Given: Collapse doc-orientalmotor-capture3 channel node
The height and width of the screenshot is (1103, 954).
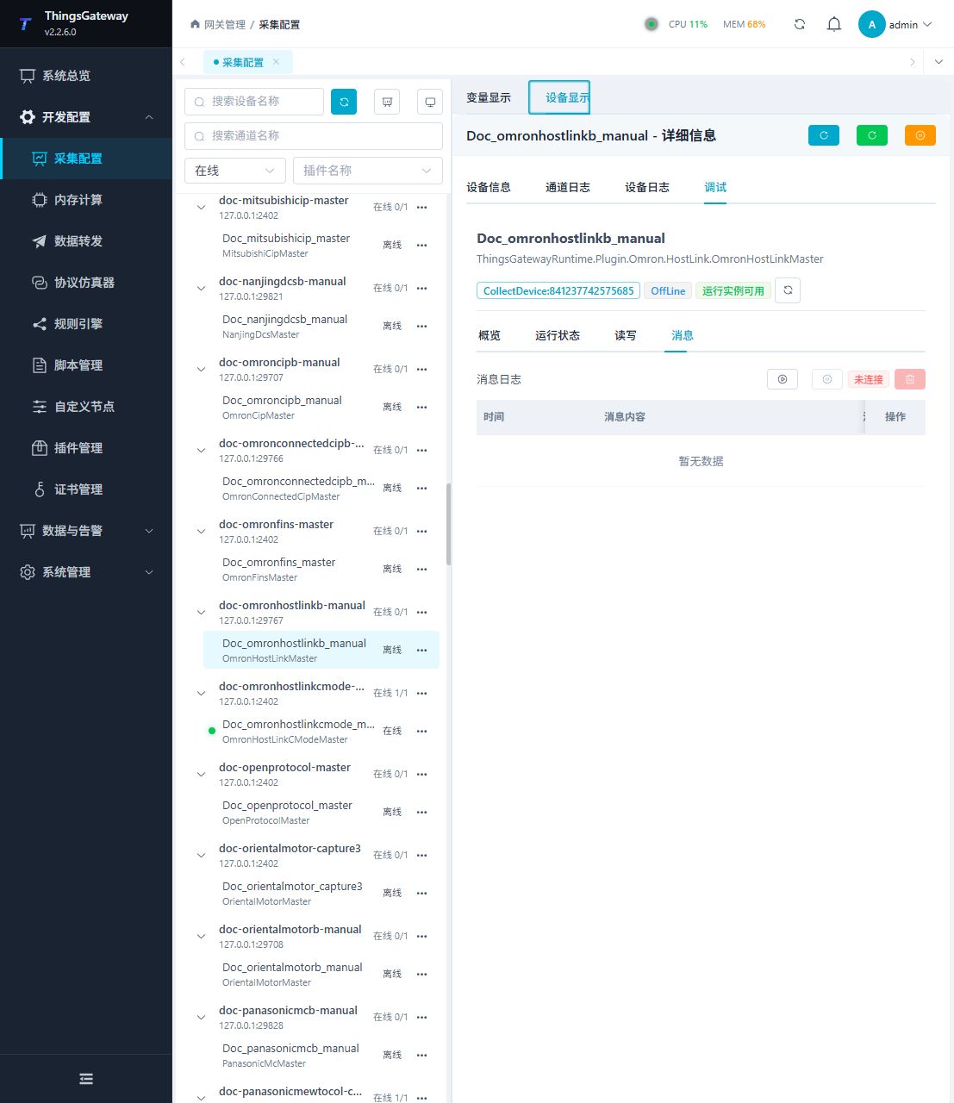Looking at the screenshot, I should click(201, 855).
